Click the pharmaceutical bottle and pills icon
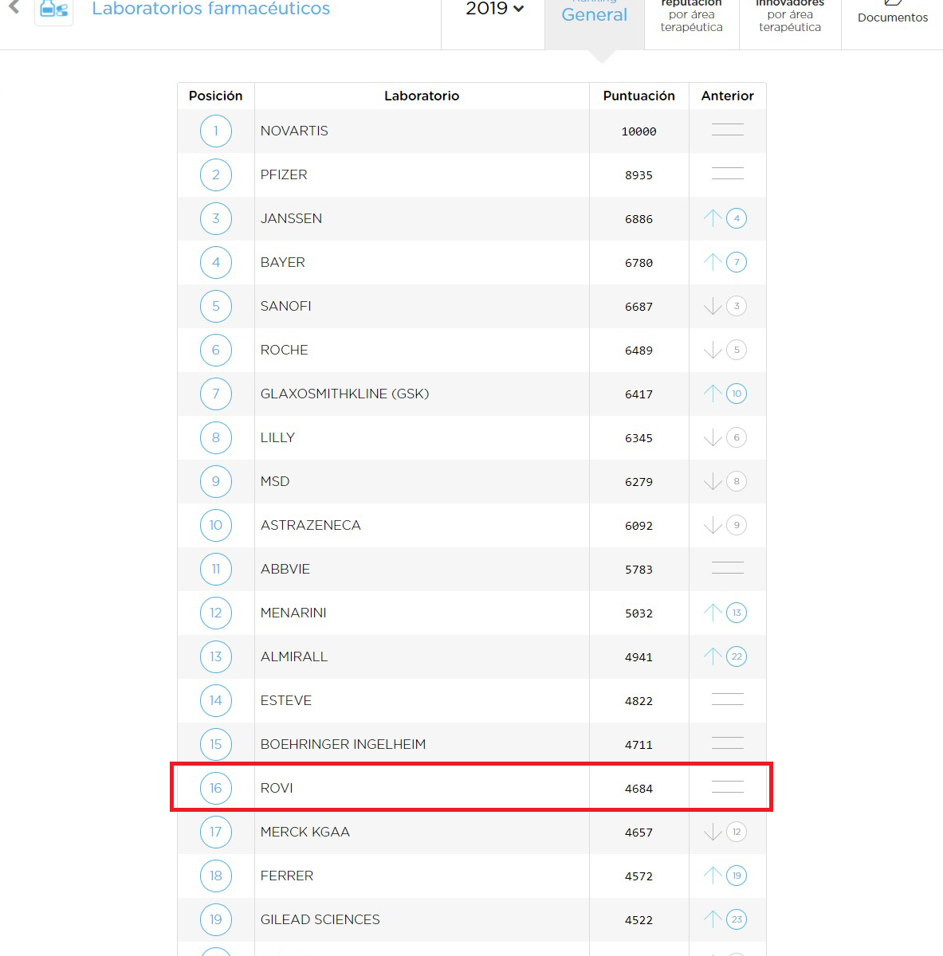The height and width of the screenshot is (956, 943). [53, 10]
